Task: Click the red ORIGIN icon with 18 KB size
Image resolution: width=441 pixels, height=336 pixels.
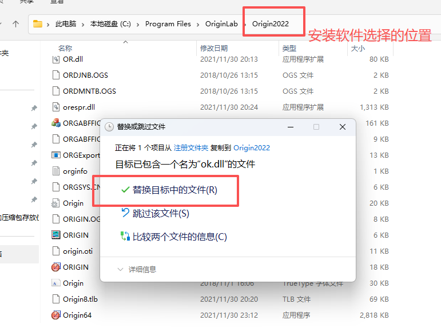Action: tap(56, 267)
